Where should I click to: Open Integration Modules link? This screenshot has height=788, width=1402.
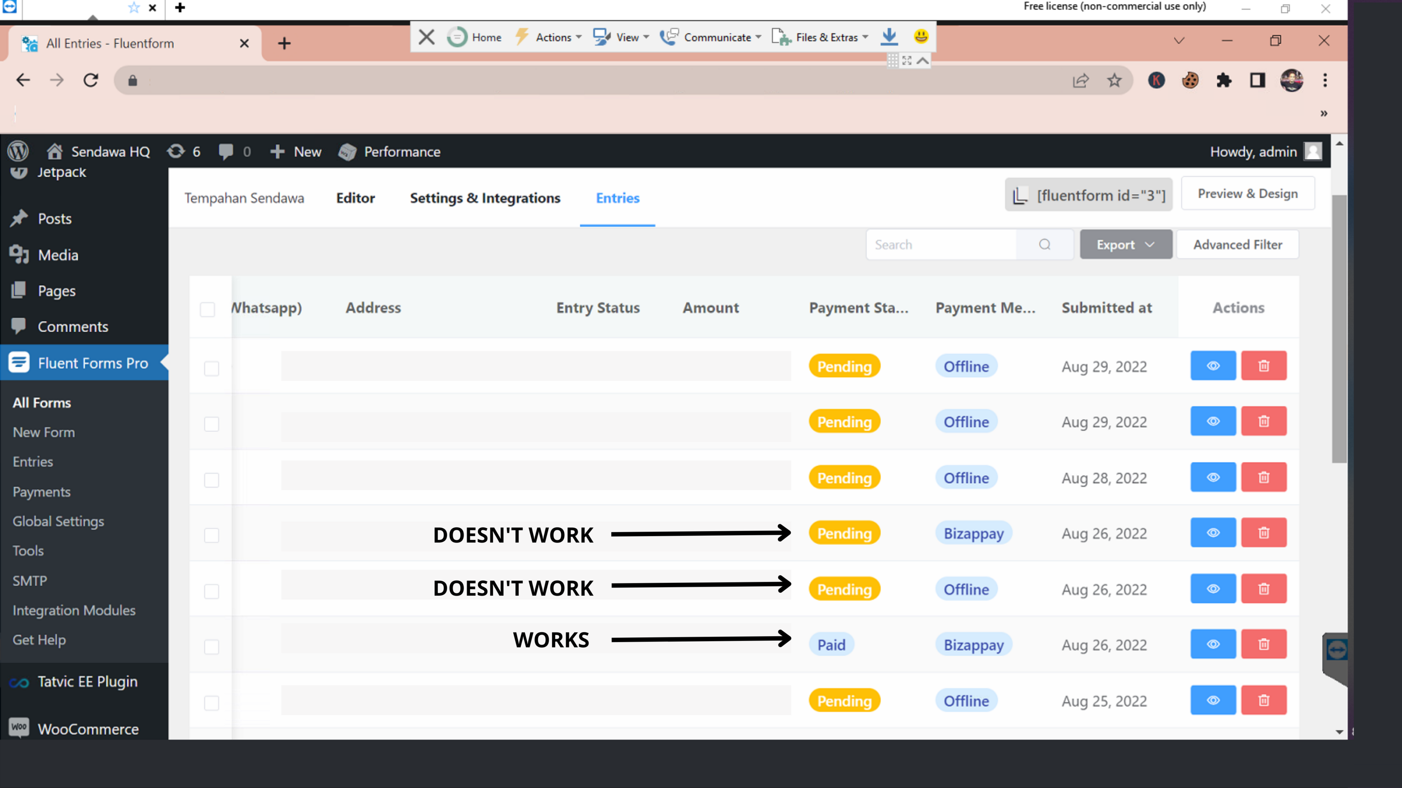(x=74, y=610)
